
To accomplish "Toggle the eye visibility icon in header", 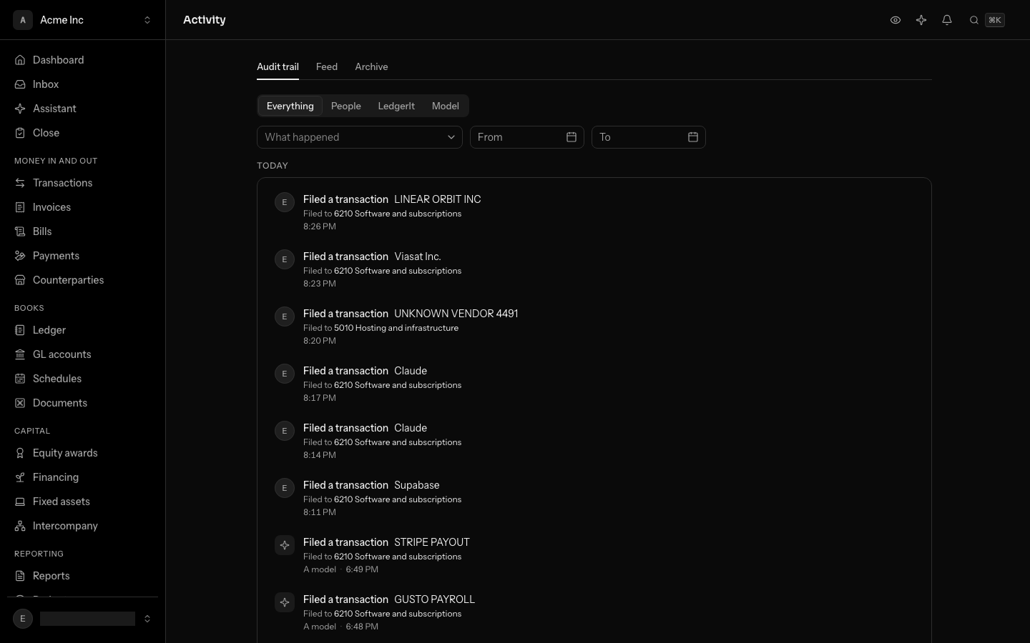I will coord(896,20).
